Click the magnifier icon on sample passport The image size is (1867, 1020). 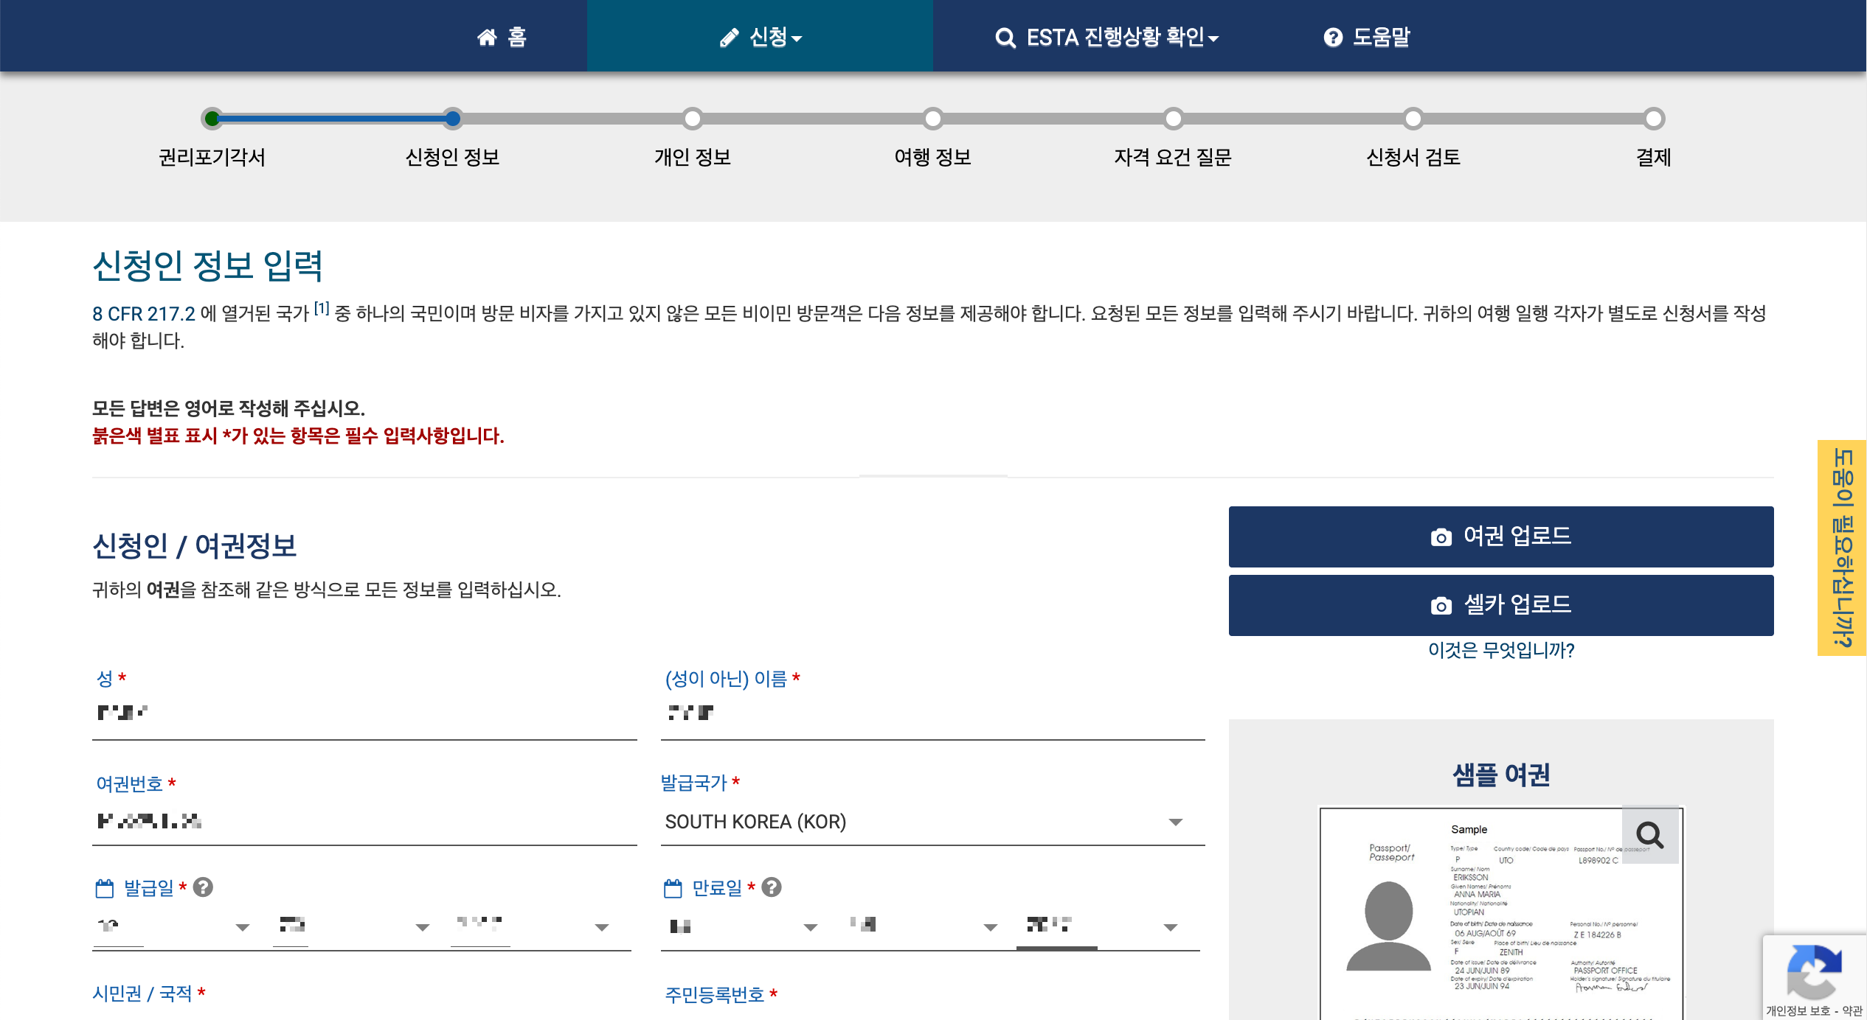pos(1649,835)
